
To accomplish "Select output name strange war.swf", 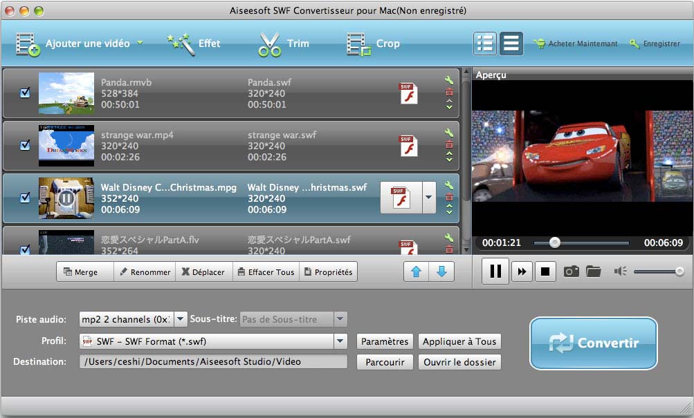I will click(x=282, y=135).
